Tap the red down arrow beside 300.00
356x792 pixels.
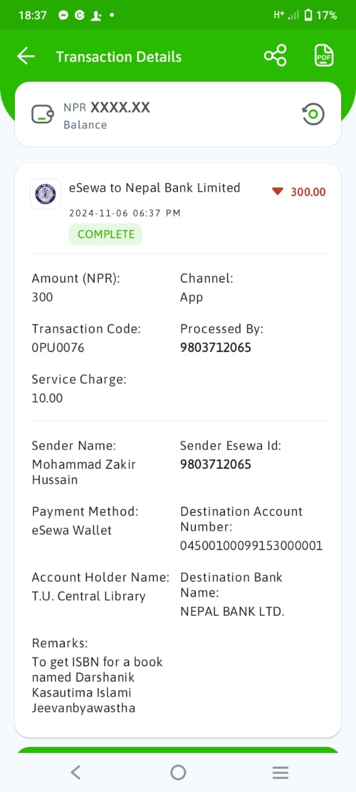[x=278, y=192]
